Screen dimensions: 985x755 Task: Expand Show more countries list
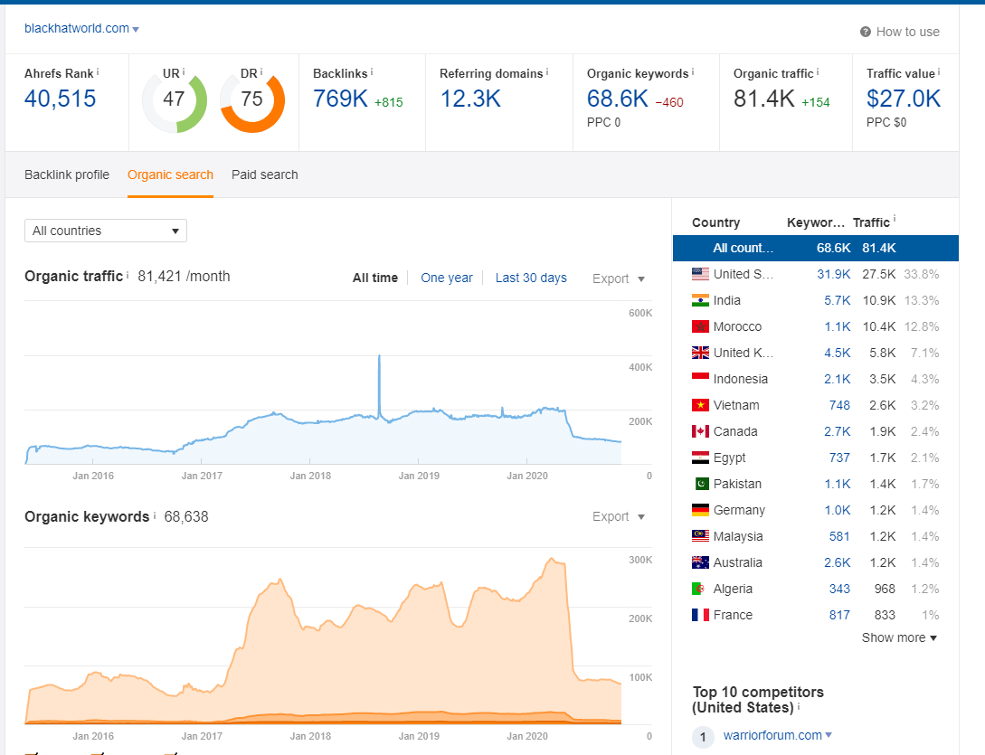pos(899,637)
